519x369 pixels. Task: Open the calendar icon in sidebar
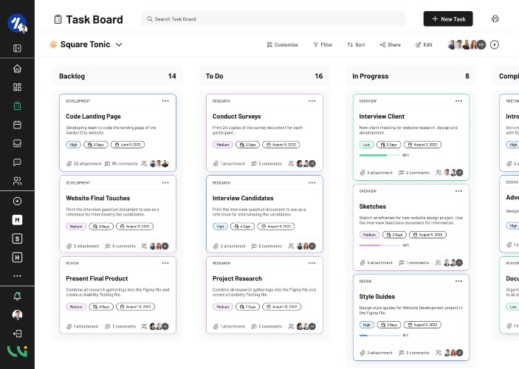coord(17,125)
